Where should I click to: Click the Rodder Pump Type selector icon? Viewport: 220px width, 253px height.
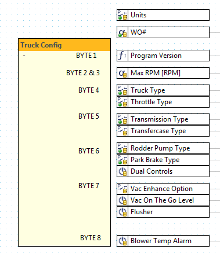coord(122,148)
